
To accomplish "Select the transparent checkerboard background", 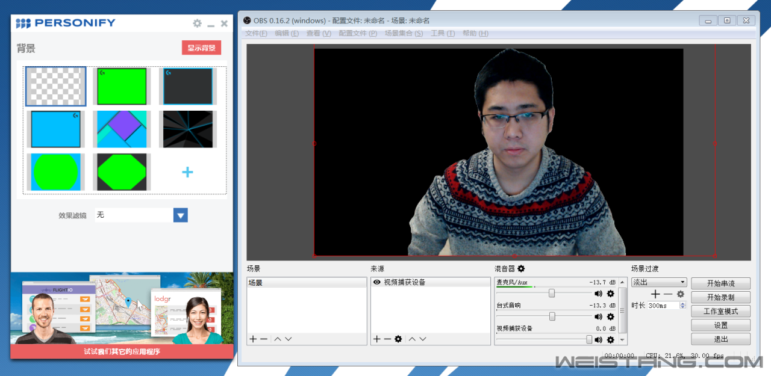I will coord(55,86).
